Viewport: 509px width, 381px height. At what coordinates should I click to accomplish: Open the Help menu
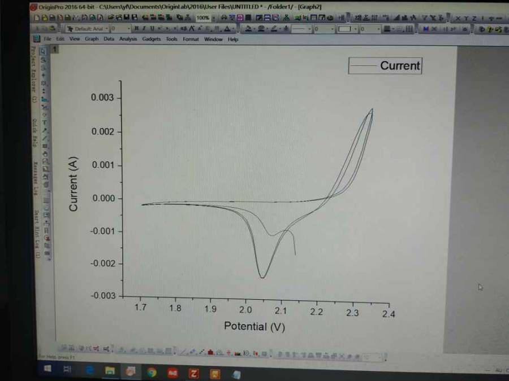click(x=233, y=40)
